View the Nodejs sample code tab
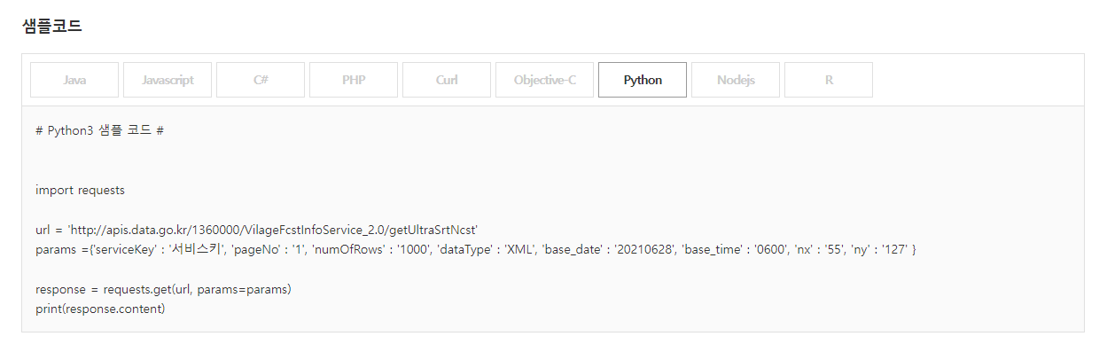Viewport: 1107px width, 352px height. [x=736, y=80]
